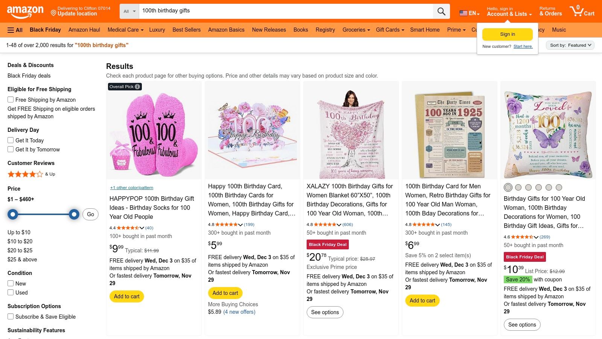Select a color swatch for the birthday pillow
602x339 pixels.
click(x=508, y=187)
